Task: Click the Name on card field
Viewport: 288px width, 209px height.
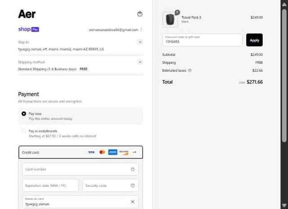Action: 81,202
